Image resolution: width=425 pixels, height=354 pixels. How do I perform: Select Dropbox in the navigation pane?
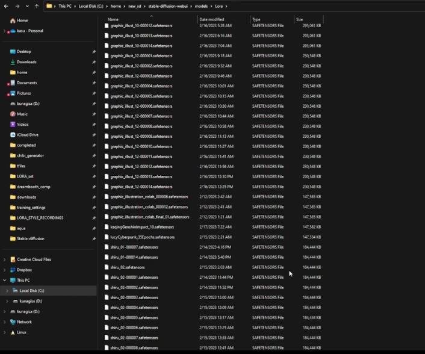pos(24,270)
